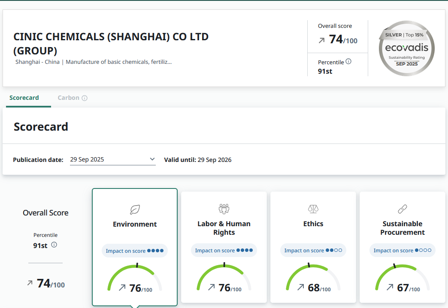The image size is (448, 308).
Task: Click the Ethics scales icon
Action: (x=313, y=209)
